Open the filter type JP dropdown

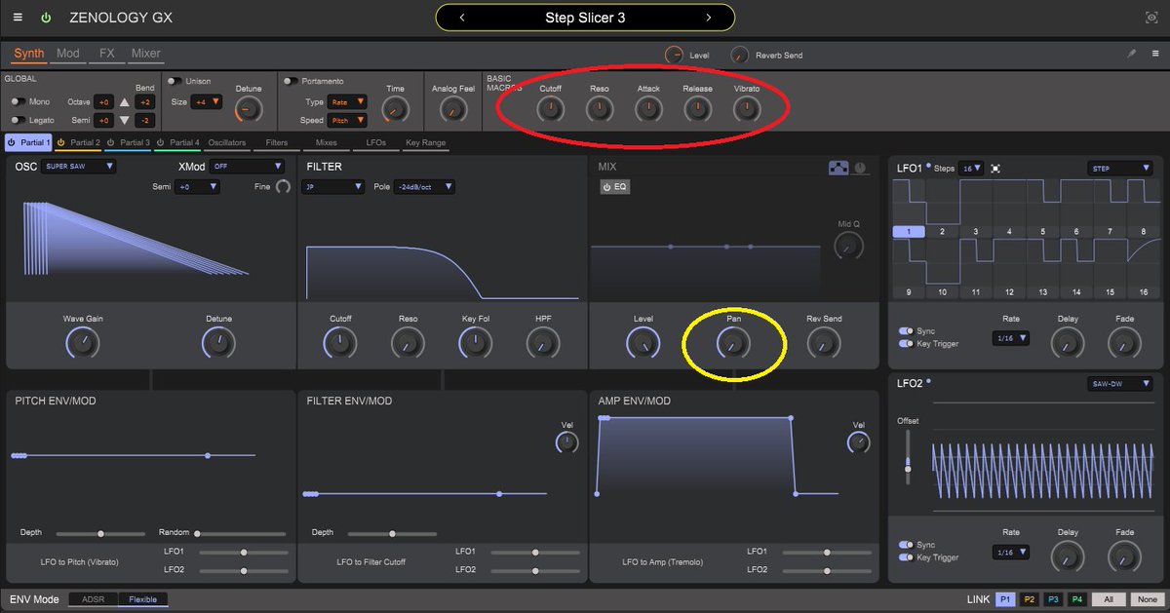332,186
